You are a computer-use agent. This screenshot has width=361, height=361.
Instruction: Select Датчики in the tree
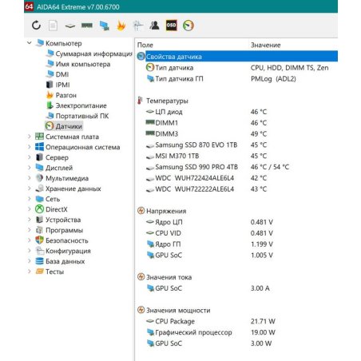[69, 126]
